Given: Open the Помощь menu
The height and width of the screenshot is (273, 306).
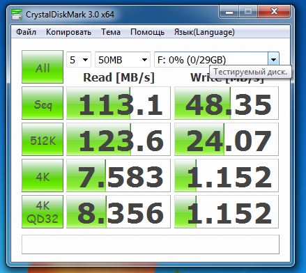Looking at the screenshot, I should tap(147, 32).
